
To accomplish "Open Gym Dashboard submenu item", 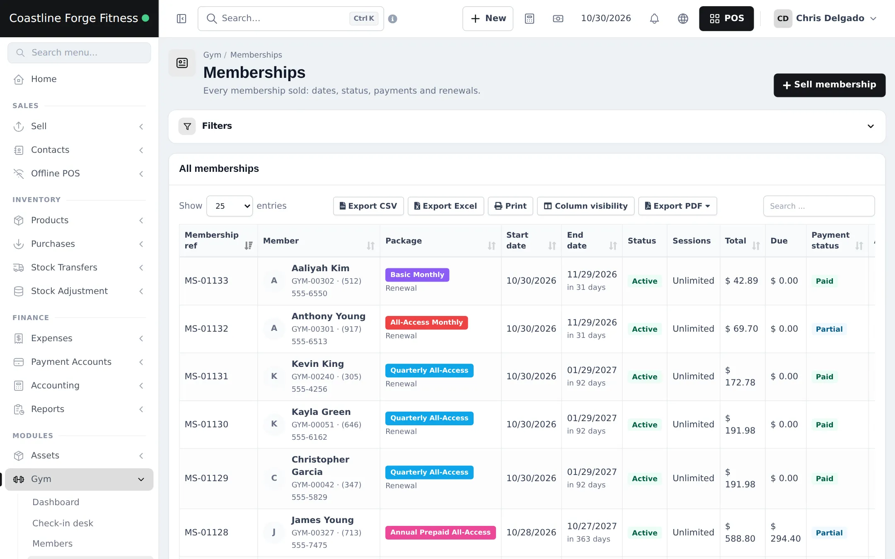I will pyautogui.click(x=56, y=502).
